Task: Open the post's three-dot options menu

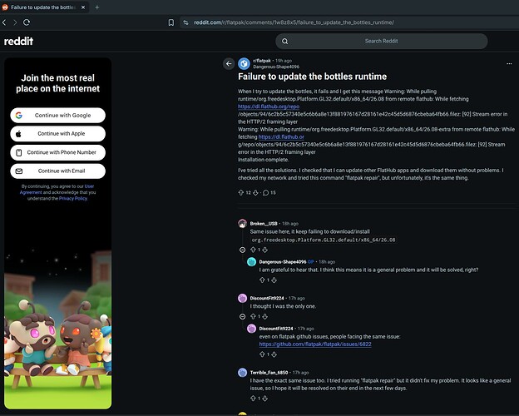Action: 509,63
